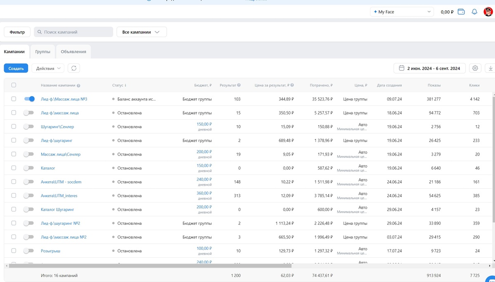Check box for Каталог Шугаринг row

point(14,209)
